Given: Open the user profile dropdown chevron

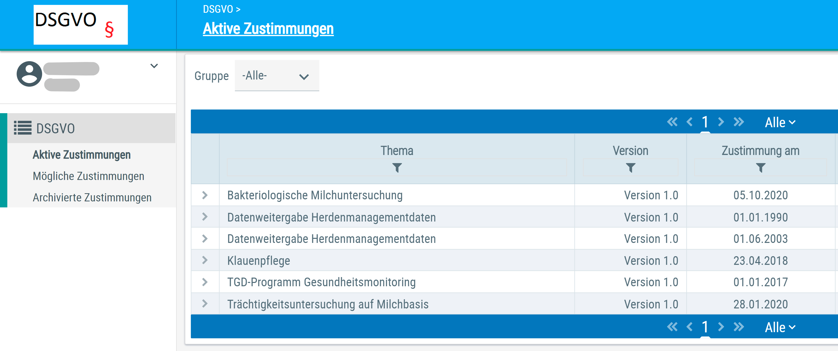Looking at the screenshot, I should pos(154,66).
